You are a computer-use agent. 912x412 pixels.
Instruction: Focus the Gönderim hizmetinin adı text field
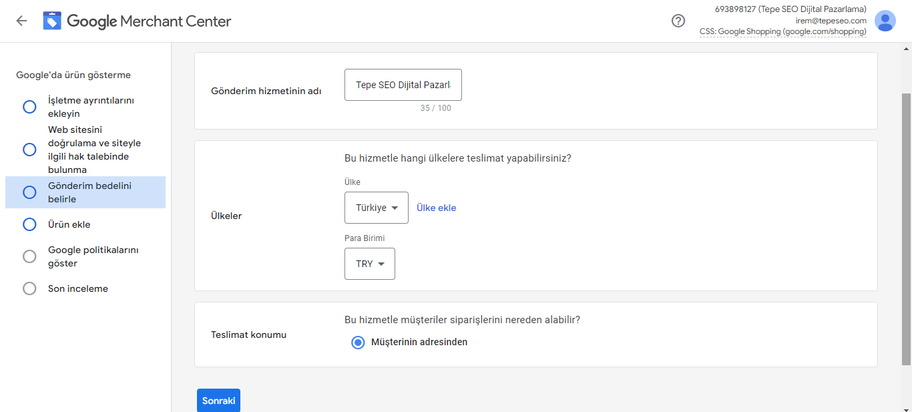point(403,85)
